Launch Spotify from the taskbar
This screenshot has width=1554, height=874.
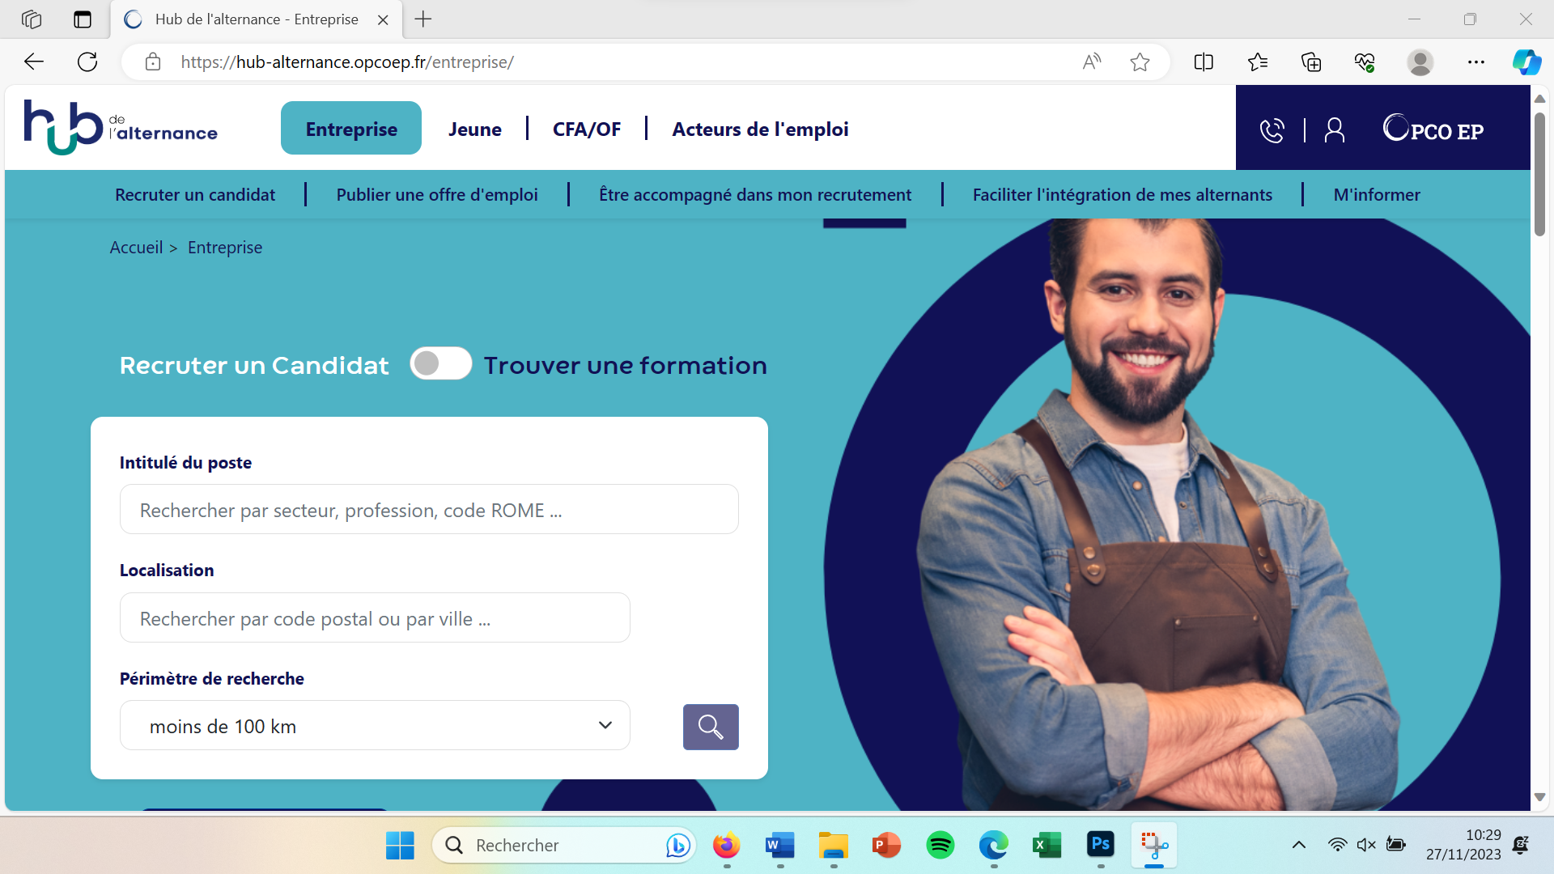point(940,845)
